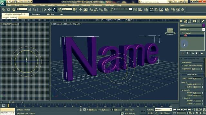Click the Selection Lock toggle padlock icon

(80, 110)
